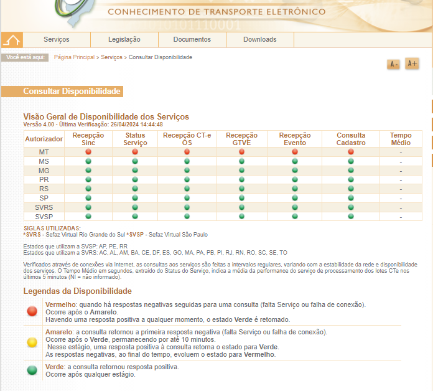
Task: Click the Tempo Médio column header
Action: pos(401,139)
